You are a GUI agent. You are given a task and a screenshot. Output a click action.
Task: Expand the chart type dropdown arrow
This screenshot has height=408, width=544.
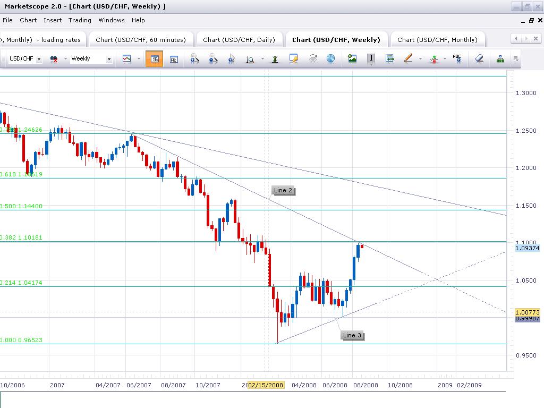click(139, 59)
